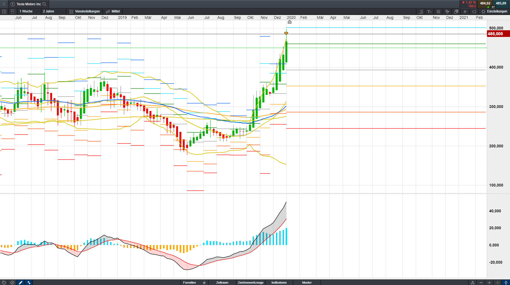Click the bid price 484,92

pyautogui.click(x=485, y=3)
